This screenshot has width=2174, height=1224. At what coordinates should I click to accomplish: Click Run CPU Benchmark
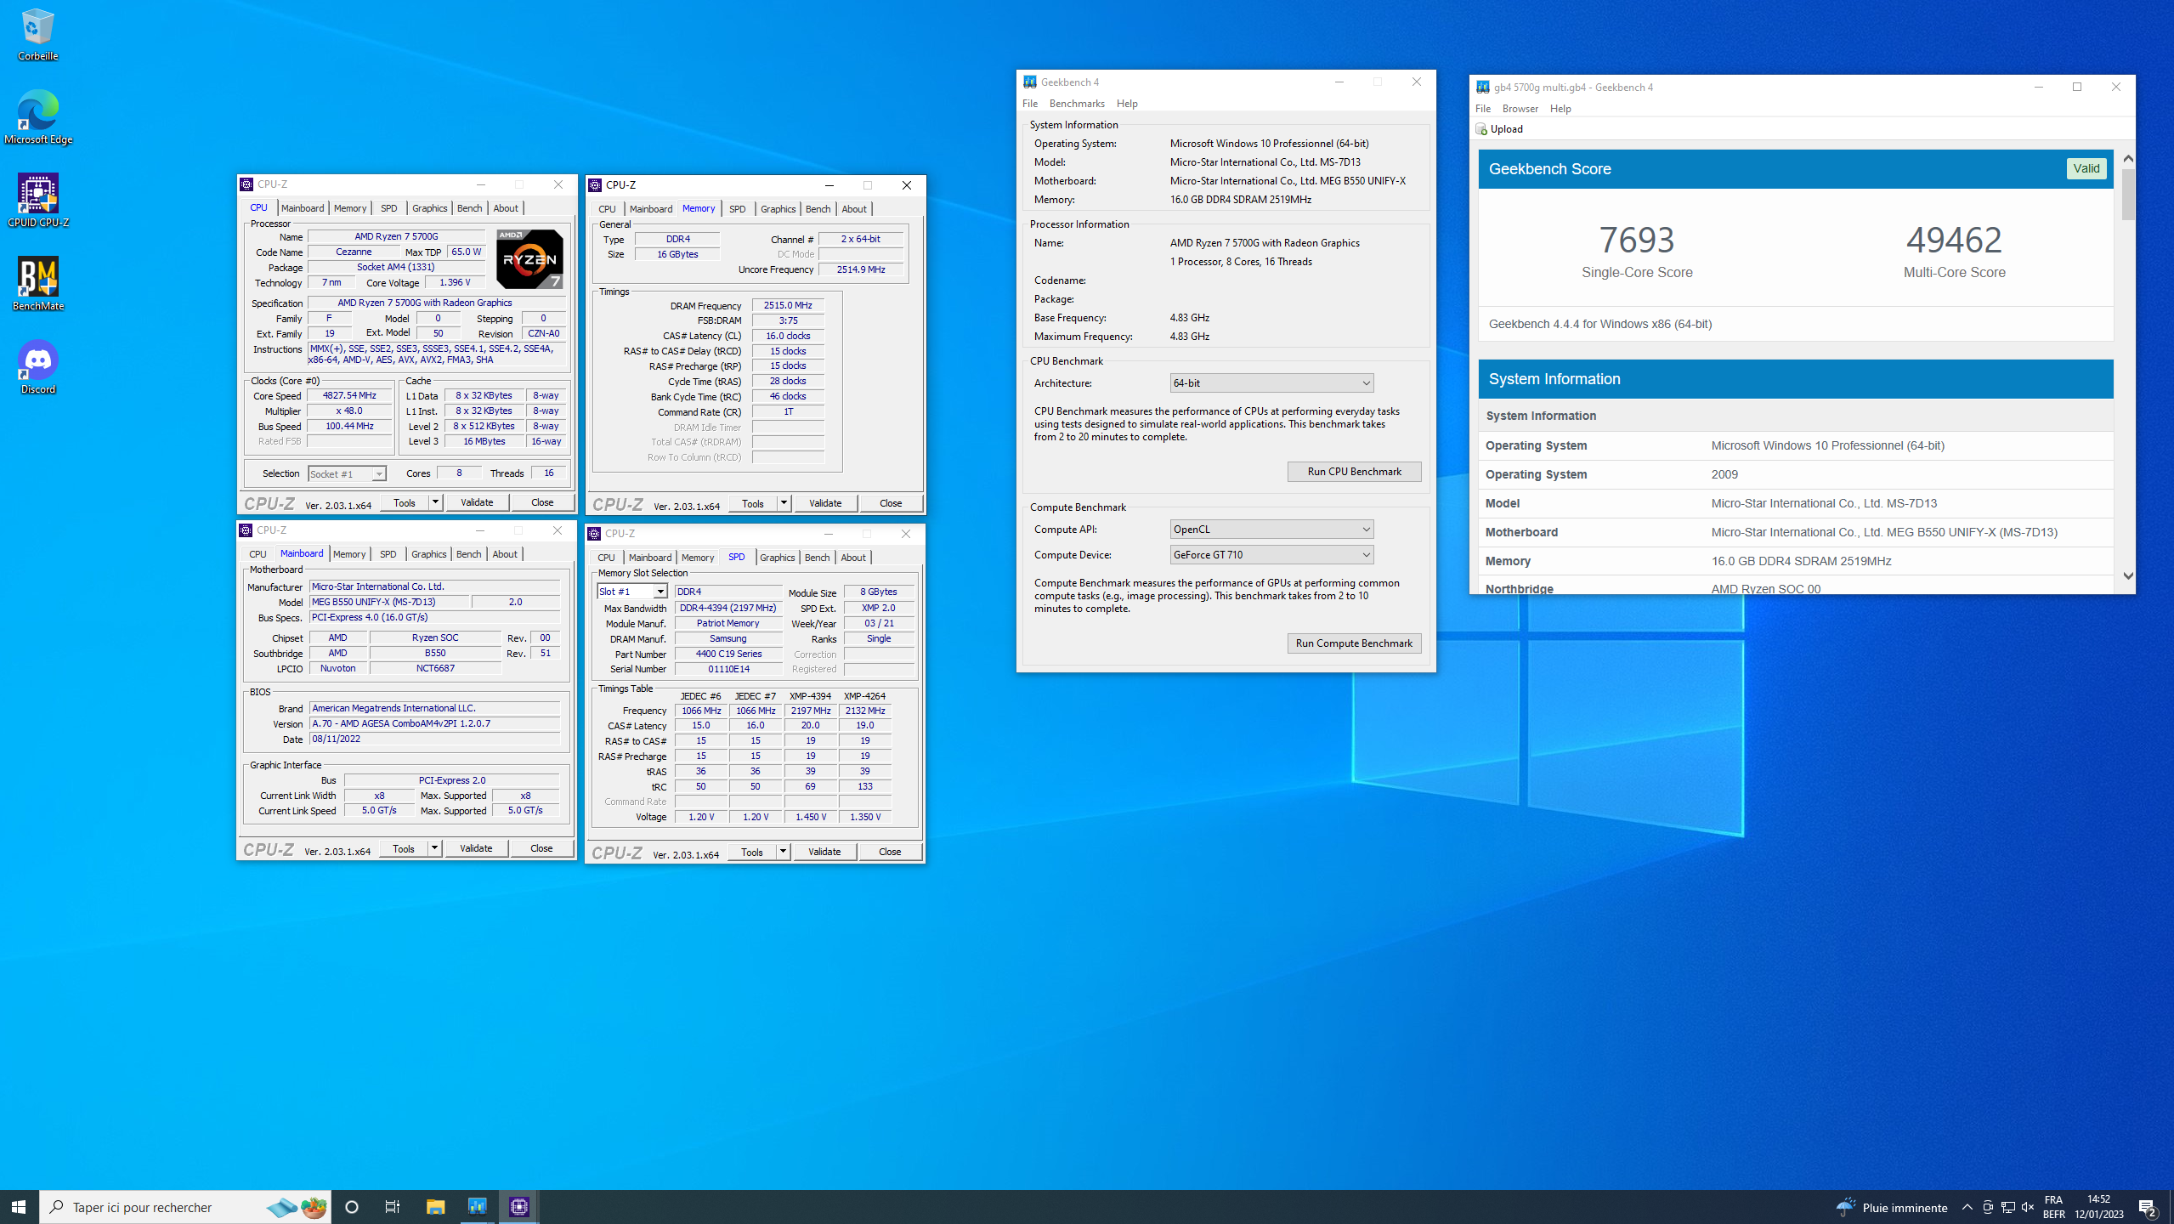tap(1354, 472)
